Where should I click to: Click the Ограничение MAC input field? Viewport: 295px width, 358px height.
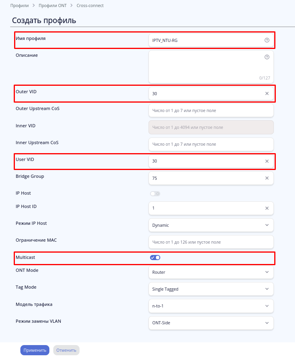[211, 242]
